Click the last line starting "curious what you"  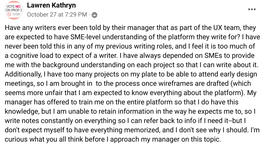click(x=113, y=139)
